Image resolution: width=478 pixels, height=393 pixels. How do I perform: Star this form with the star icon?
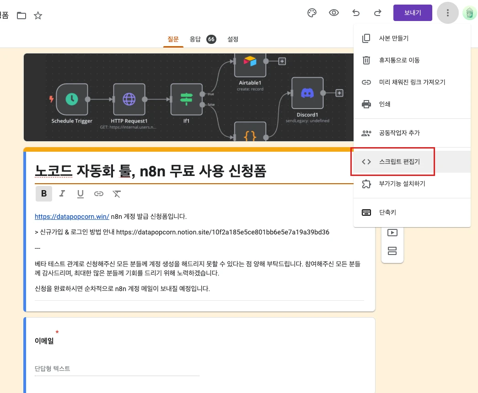[38, 15]
